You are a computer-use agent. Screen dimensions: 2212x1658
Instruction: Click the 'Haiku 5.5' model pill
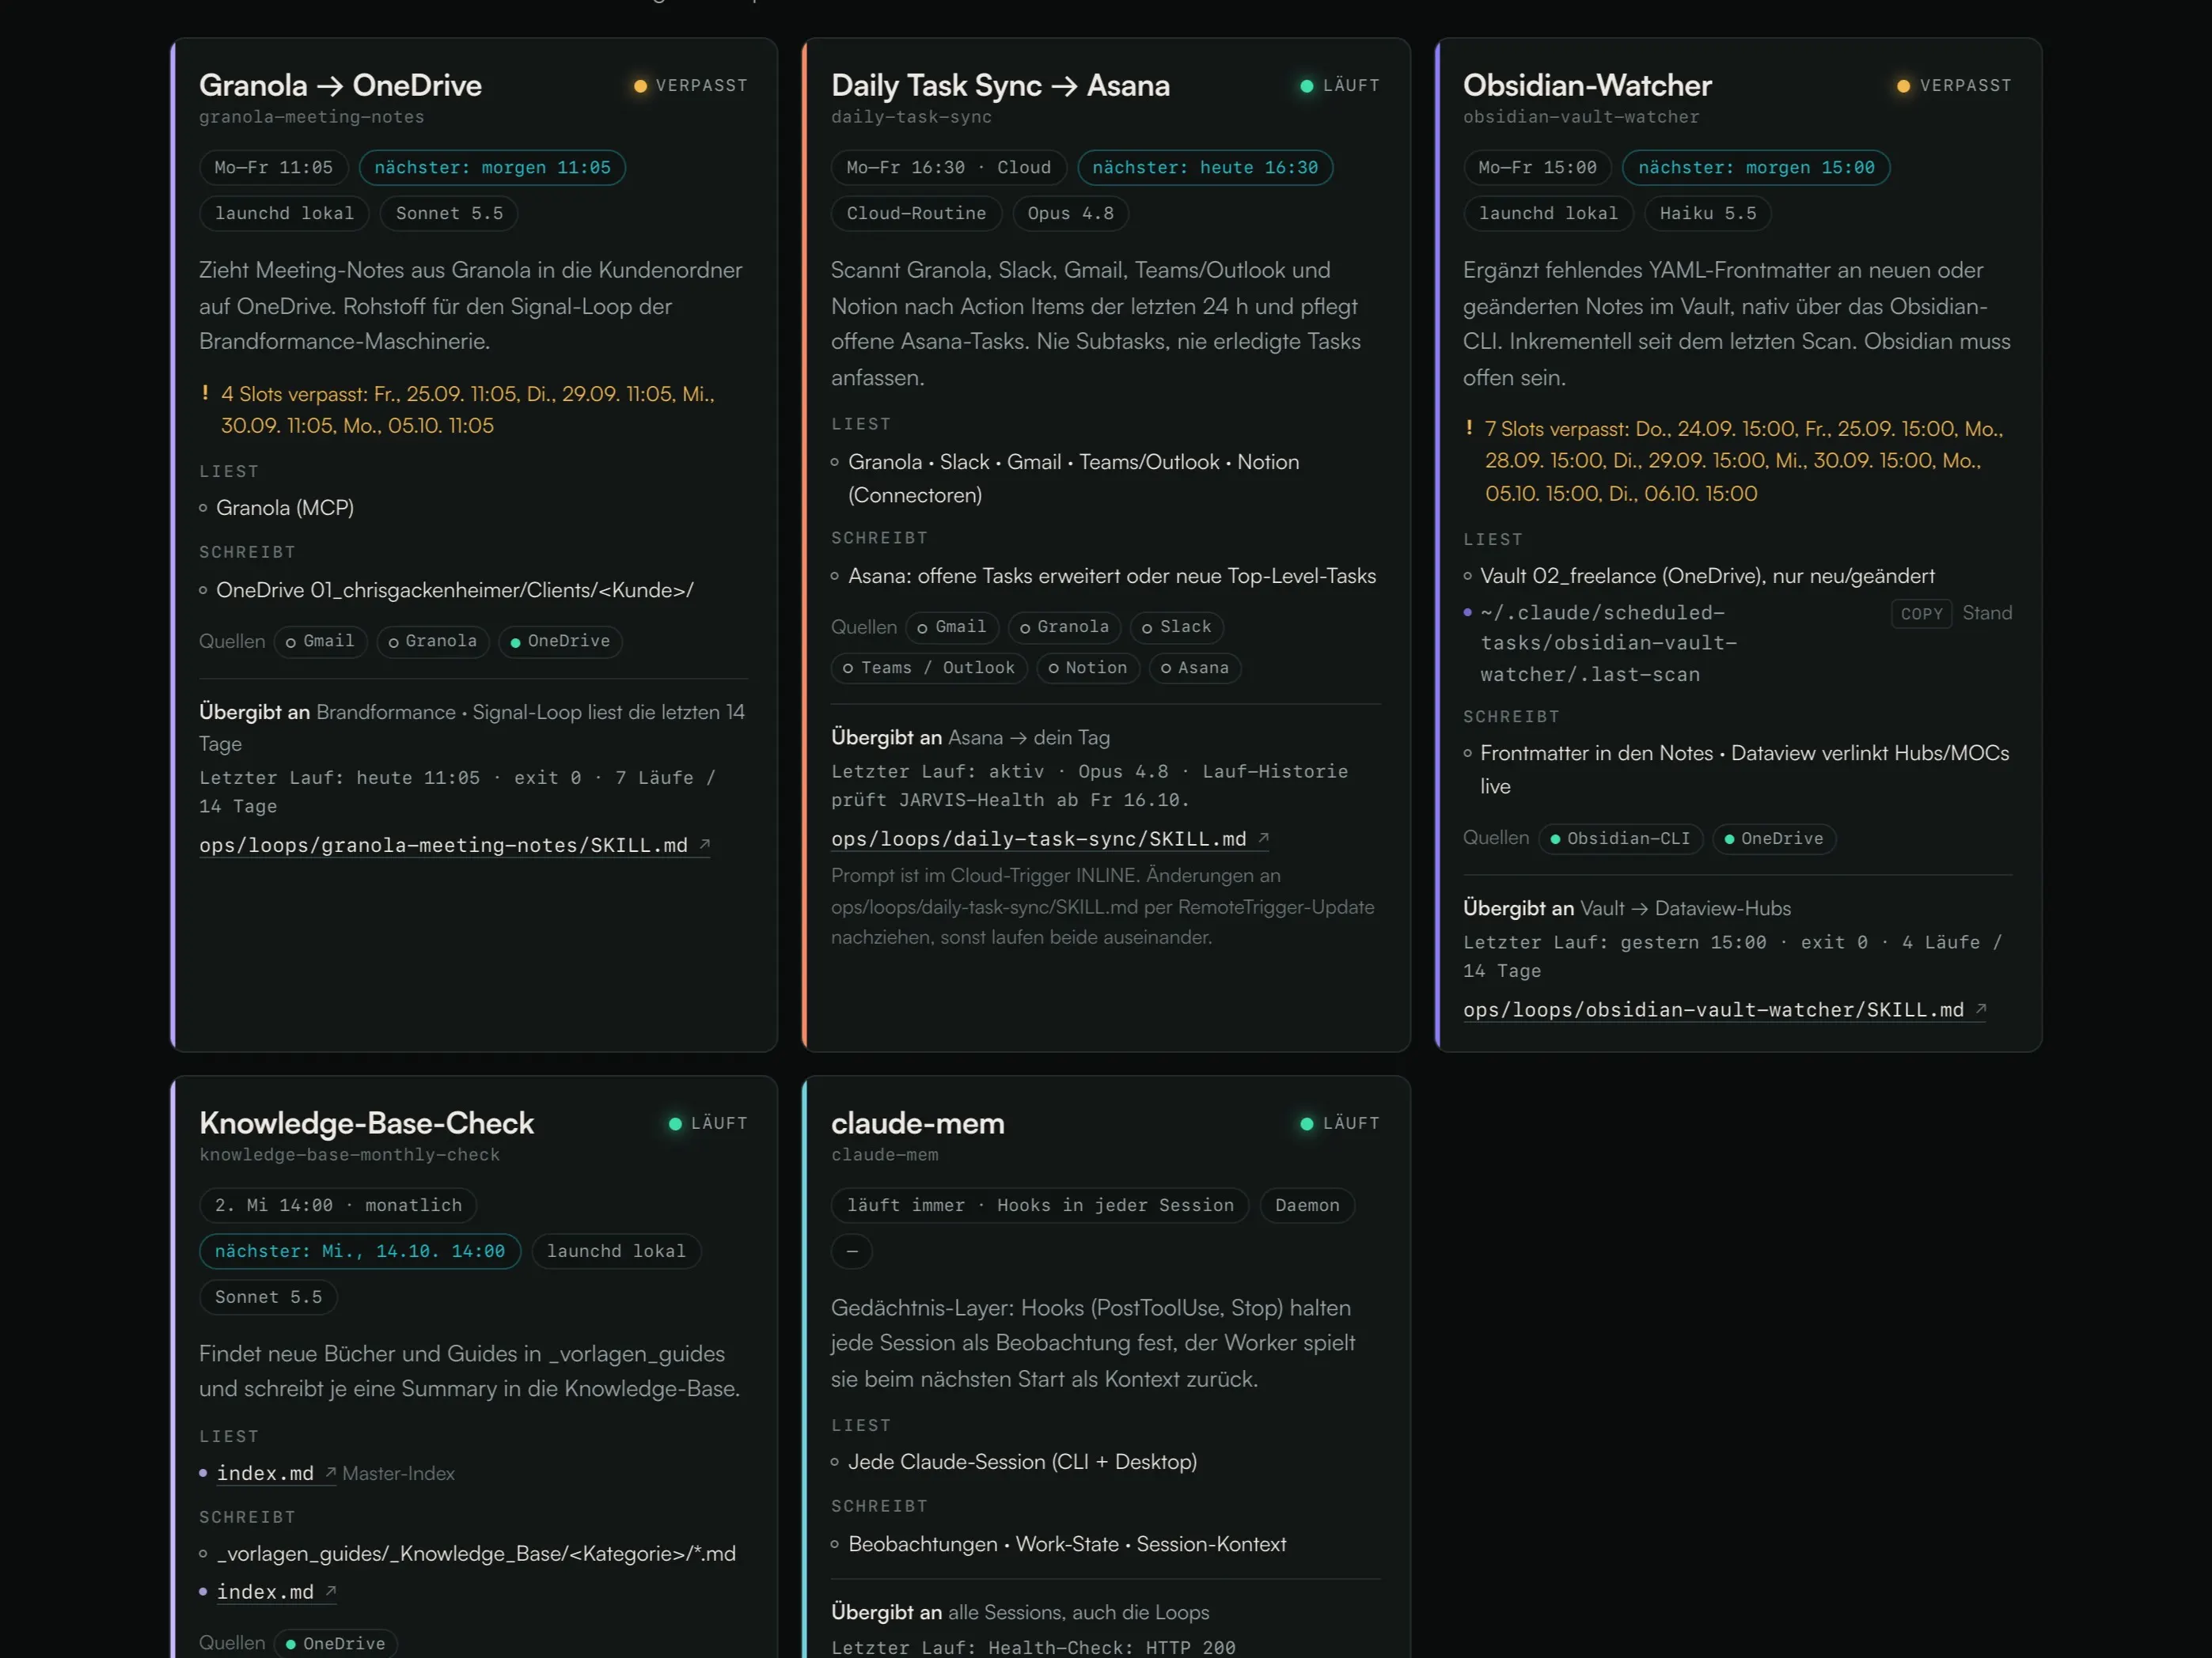tap(1708, 214)
